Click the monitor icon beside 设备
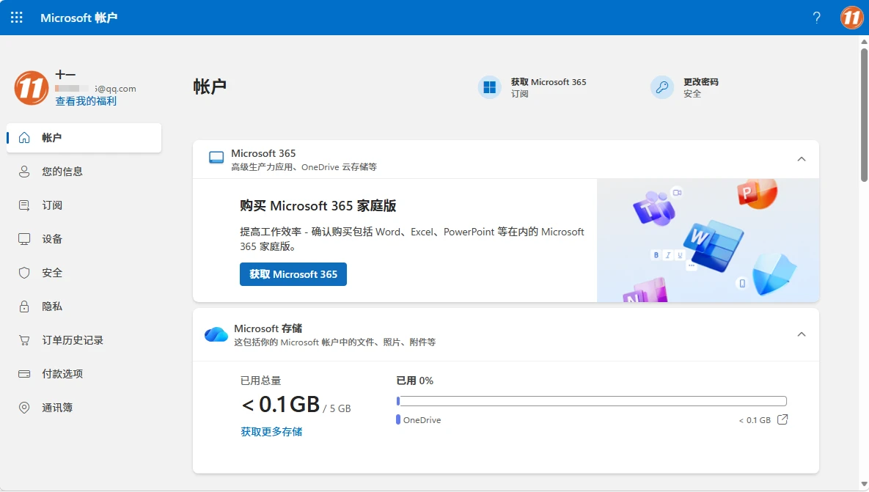The image size is (869, 492). [24, 239]
